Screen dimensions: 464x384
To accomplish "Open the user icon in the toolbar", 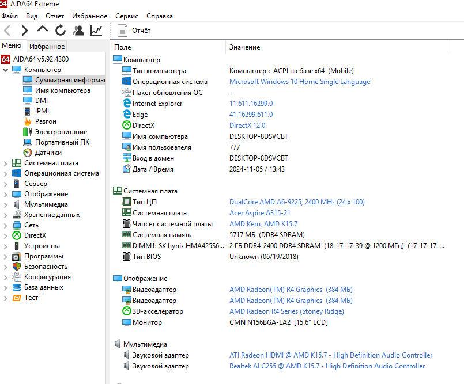I will click(78, 30).
